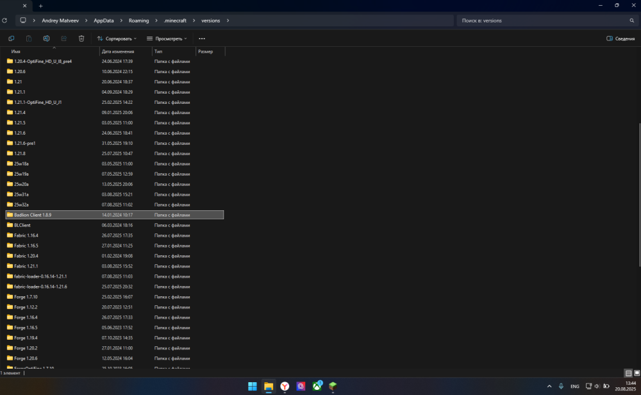641x395 pixels.
Task: Open the Сортировать sort dropdown
Action: pos(117,38)
